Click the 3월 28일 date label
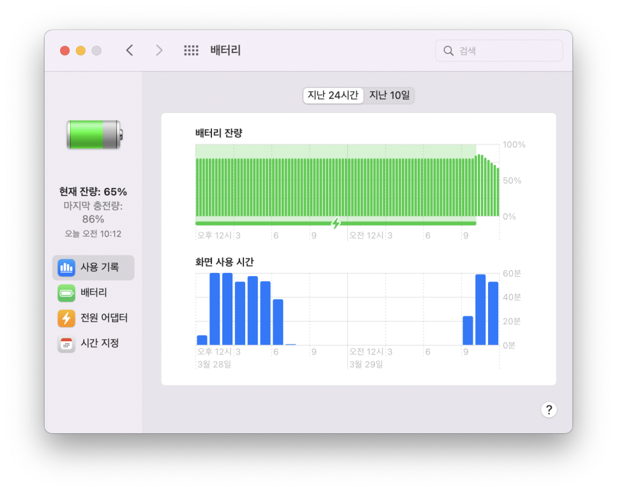This screenshot has height=492, width=617. (215, 364)
